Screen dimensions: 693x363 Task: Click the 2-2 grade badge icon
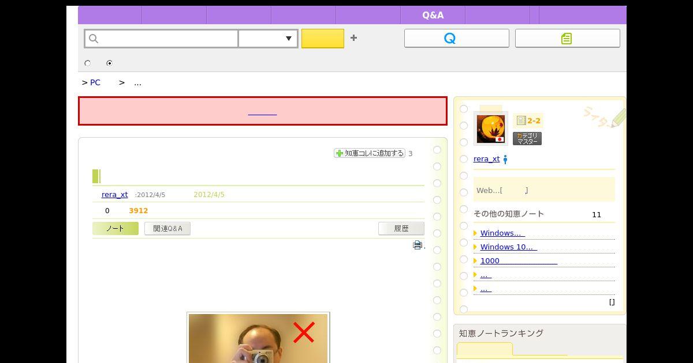point(528,120)
